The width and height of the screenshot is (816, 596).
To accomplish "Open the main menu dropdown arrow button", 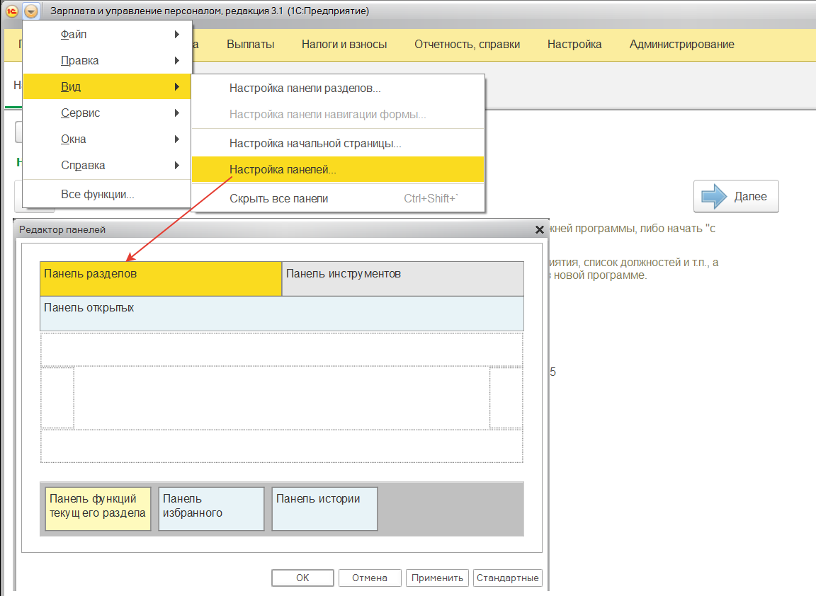I will pyautogui.click(x=31, y=11).
